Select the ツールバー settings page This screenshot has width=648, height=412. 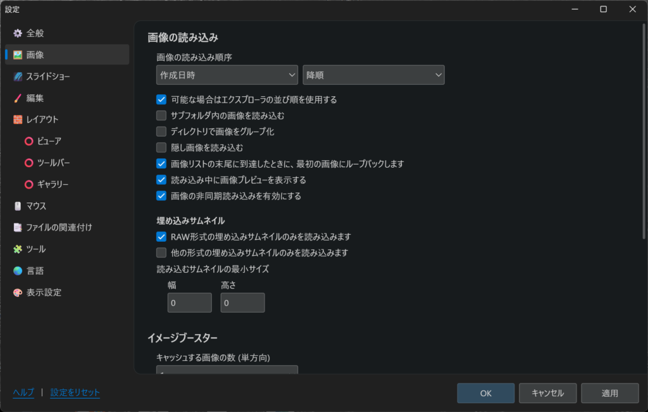53,163
